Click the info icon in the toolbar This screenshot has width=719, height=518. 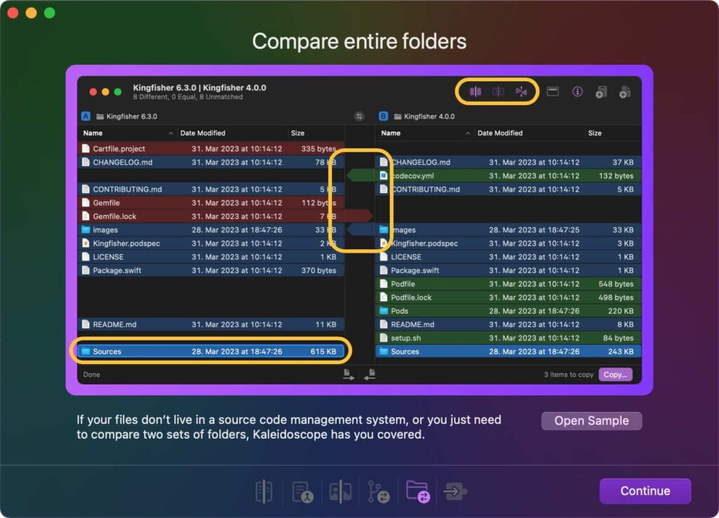578,91
